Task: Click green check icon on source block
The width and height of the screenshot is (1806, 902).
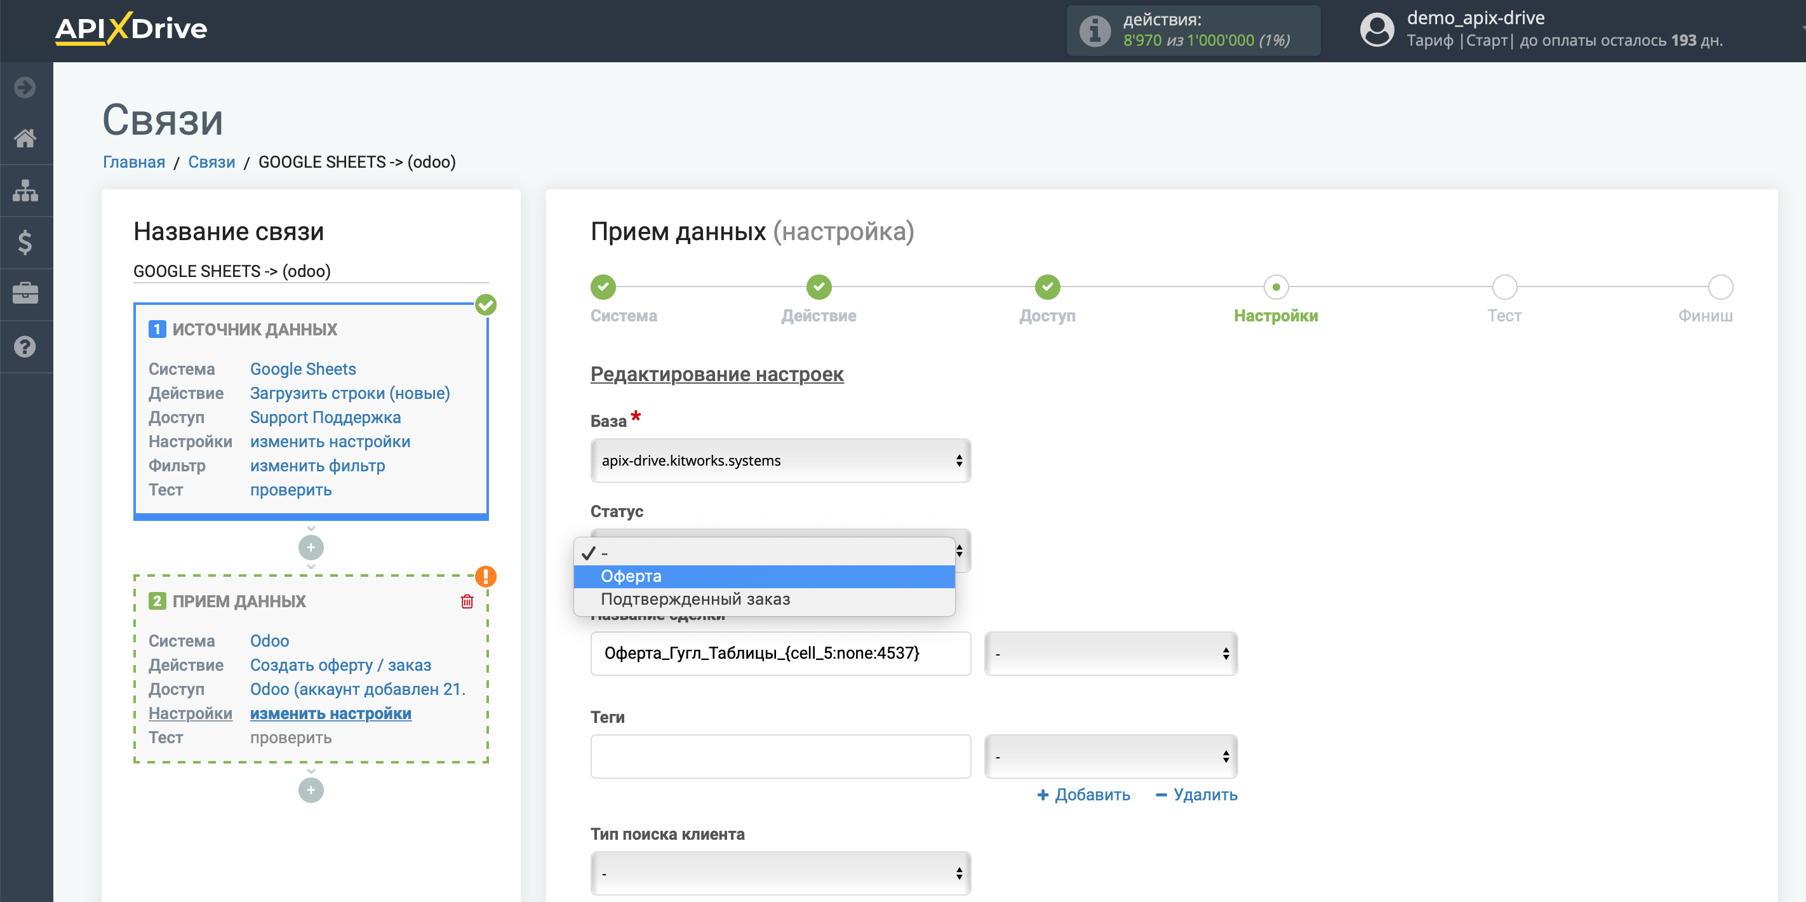Action: [x=485, y=304]
